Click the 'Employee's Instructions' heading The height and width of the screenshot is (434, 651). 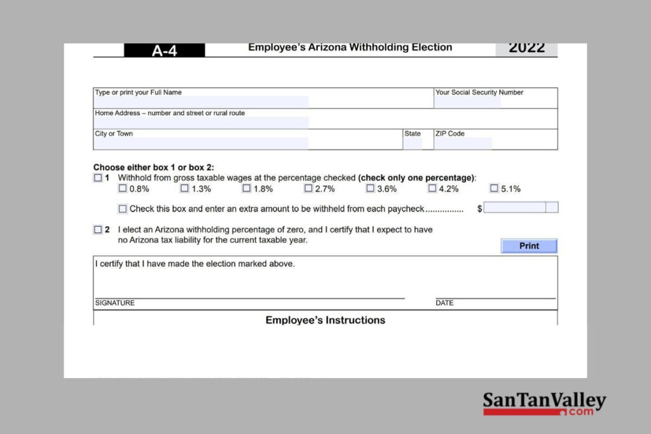pos(325,320)
